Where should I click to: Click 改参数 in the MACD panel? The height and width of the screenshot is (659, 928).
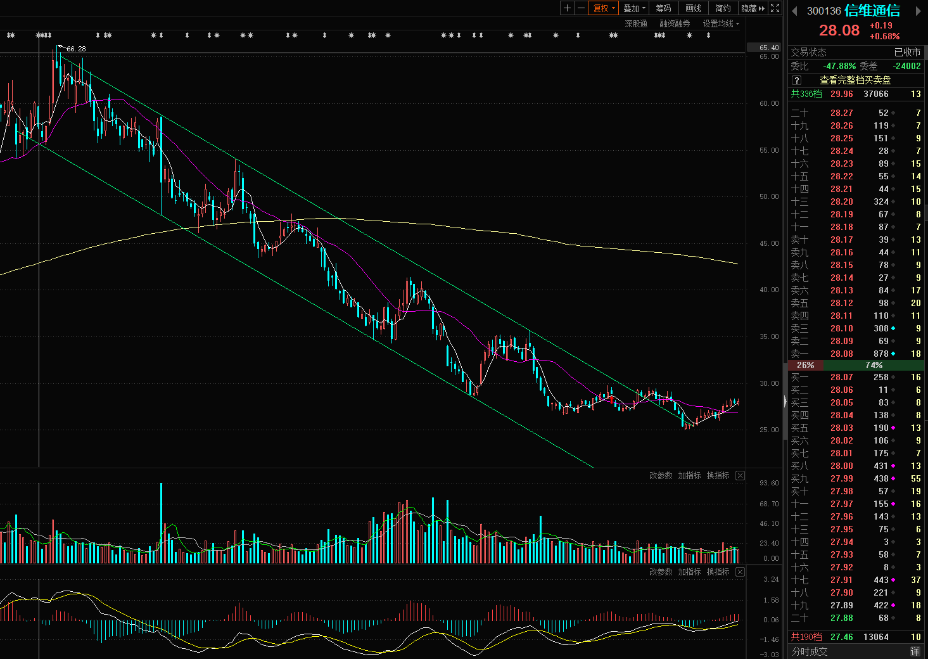click(661, 572)
